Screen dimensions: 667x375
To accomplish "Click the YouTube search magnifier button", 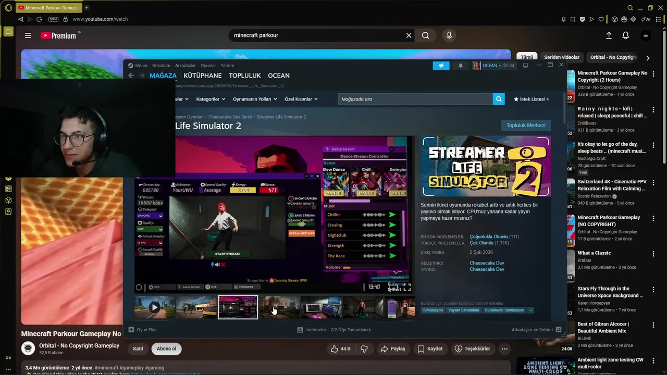I will coord(426,35).
